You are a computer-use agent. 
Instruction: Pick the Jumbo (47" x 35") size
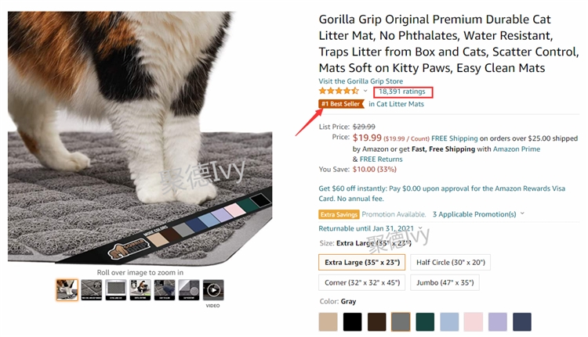445,282
